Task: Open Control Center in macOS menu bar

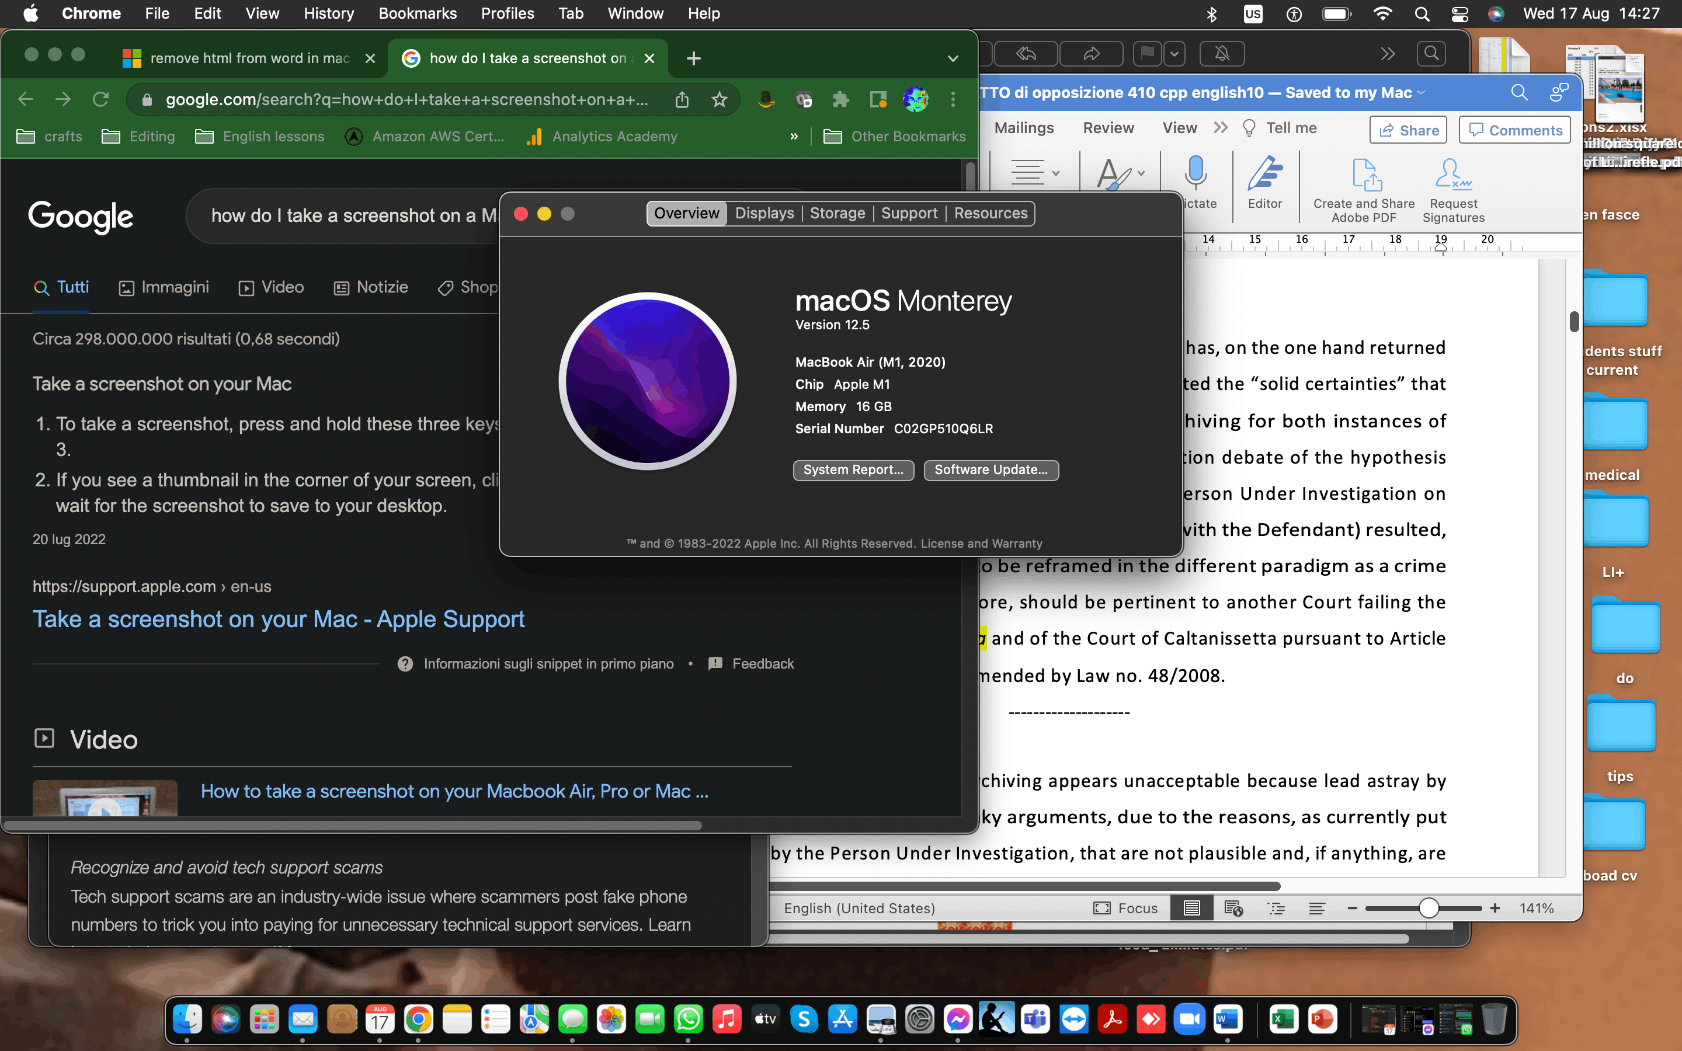Action: pos(1459,14)
